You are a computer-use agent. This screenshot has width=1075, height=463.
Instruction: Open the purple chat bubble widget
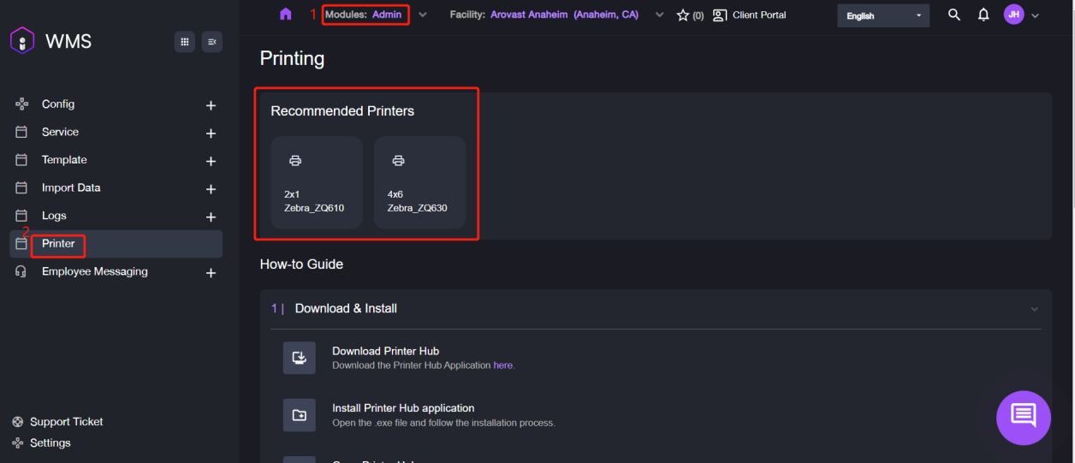(x=1023, y=418)
